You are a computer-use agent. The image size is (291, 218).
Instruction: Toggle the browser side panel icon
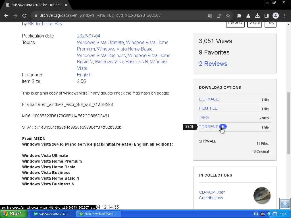(x=267, y=16)
